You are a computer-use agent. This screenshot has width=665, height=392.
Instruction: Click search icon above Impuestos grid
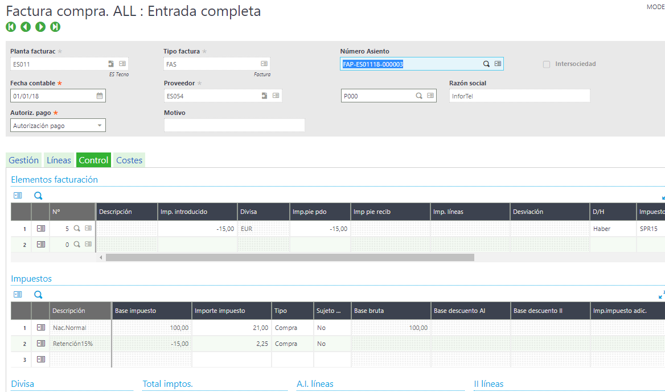click(x=38, y=295)
